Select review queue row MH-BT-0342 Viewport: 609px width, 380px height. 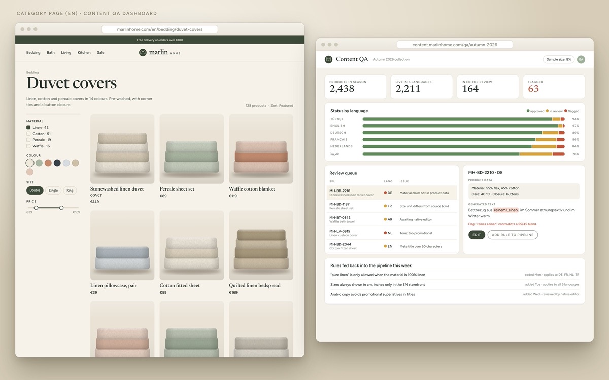[x=392, y=219]
